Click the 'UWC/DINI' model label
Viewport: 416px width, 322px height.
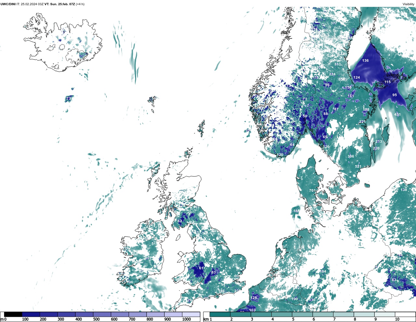pos(8,4)
